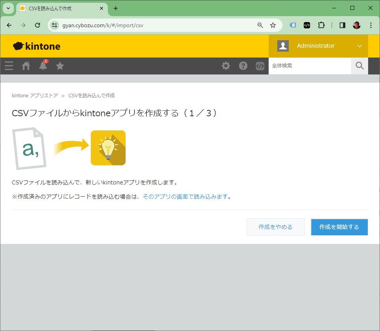Open kintone settings gear icon
Screen dimensions: 380x331
point(226,66)
